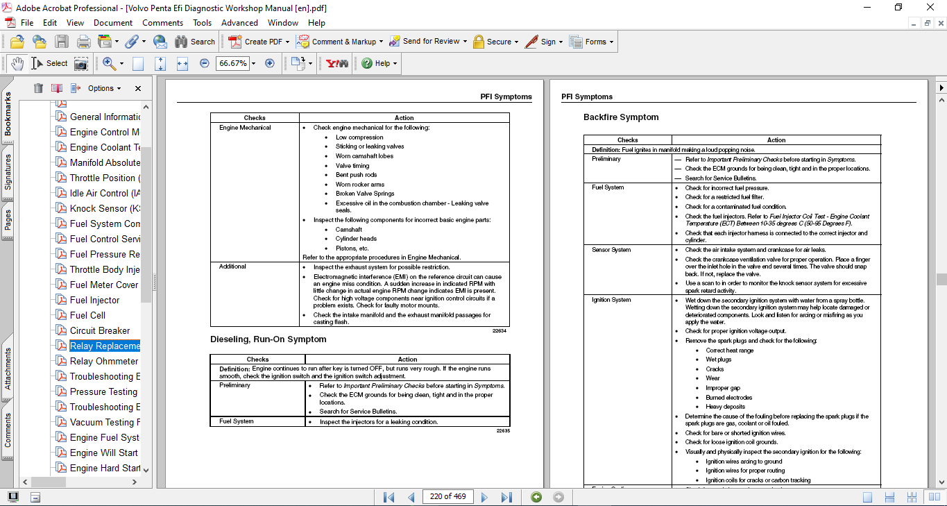Screen dimensions: 947x506
Task: Enable single page layout view
Action: tap(867, 497)
